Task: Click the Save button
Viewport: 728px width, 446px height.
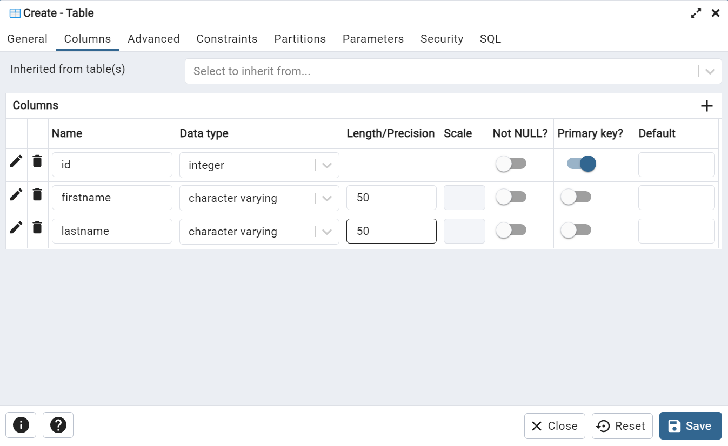Action: tap(690, 426)
